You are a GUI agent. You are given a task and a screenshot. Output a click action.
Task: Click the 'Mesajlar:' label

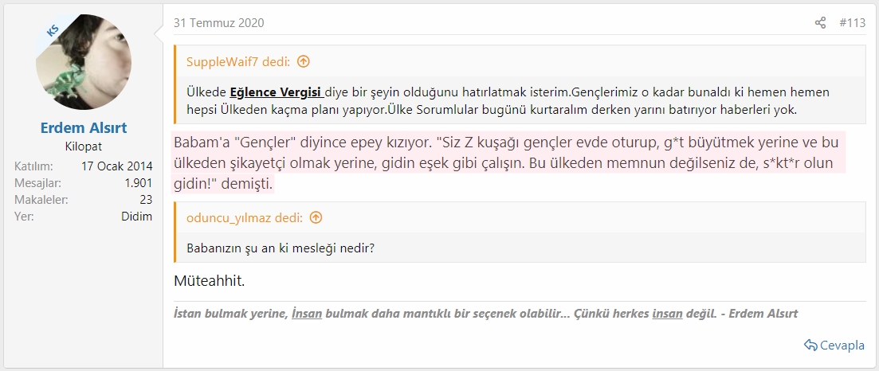coord(37,183)
